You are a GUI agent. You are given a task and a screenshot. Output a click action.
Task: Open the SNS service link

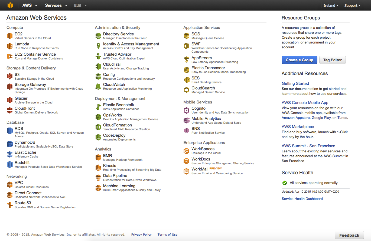[x=196, y=129]
